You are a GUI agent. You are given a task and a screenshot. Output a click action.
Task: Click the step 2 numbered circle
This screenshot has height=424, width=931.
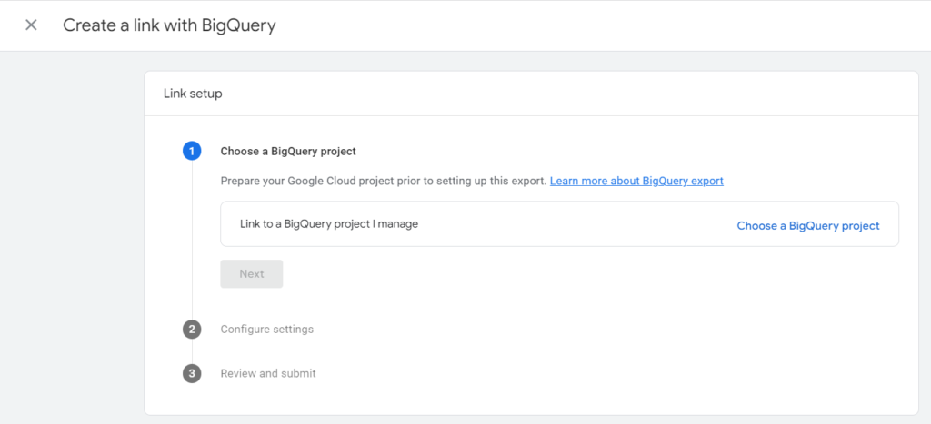point(192,330)
